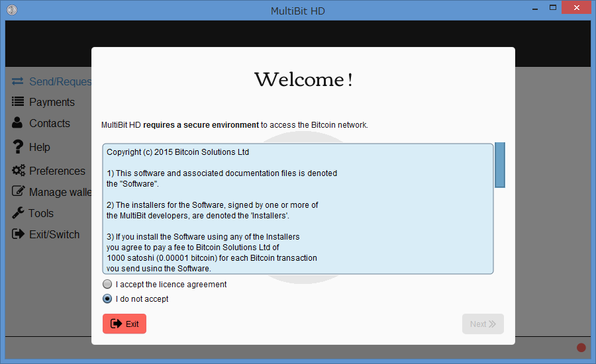This screenshot has width=596, height=364.
Task: Click the Next button
Action: click(x=483, y=324)
